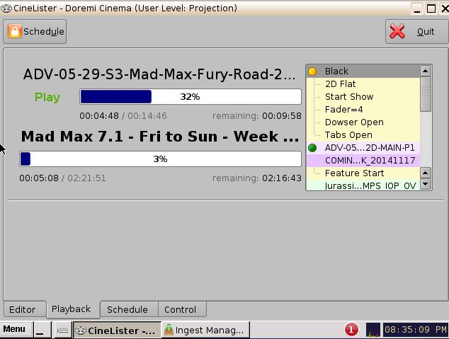
Task: Click the keyboard icon in the taskbar
Action: (x=63, y=330)
